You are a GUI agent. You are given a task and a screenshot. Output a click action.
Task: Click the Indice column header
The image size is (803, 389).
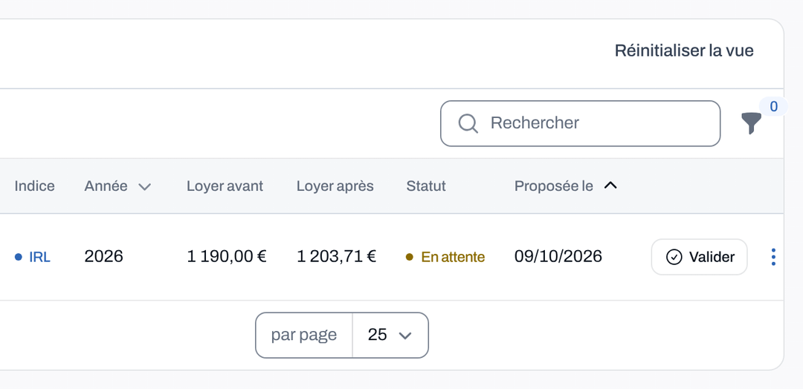pos(34,186)
